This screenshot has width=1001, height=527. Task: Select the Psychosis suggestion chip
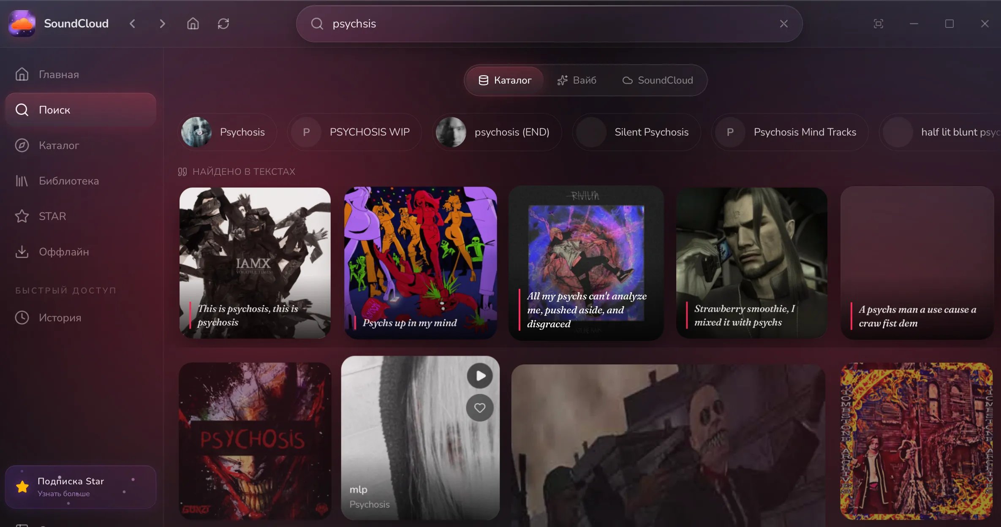[x=227, y=132]
